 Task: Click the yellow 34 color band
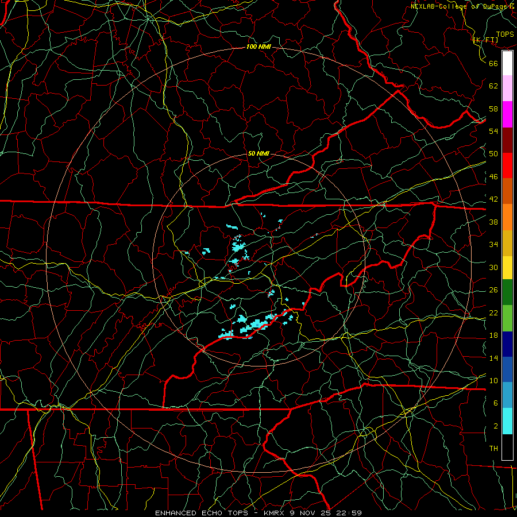[x=507, y=267]
